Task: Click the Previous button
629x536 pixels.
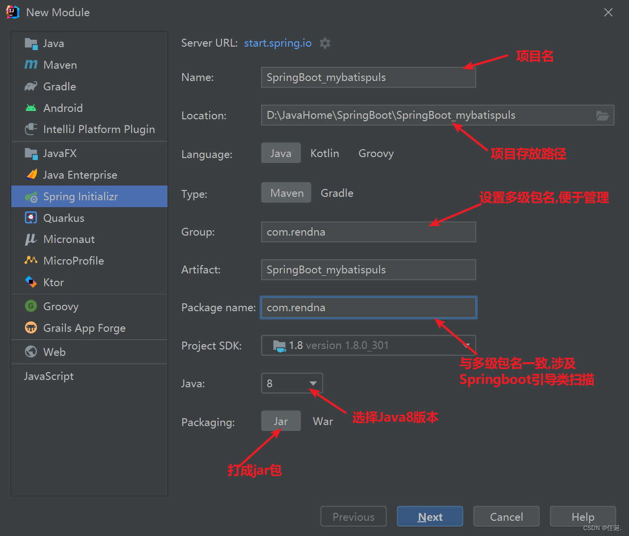Action: tap(354, 517)
